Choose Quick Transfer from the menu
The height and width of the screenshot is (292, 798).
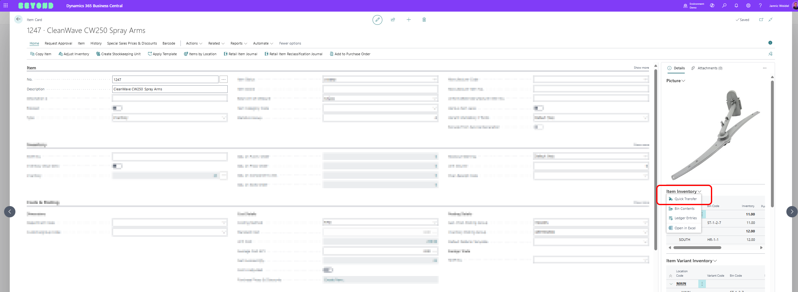click(x=685, y=199)
